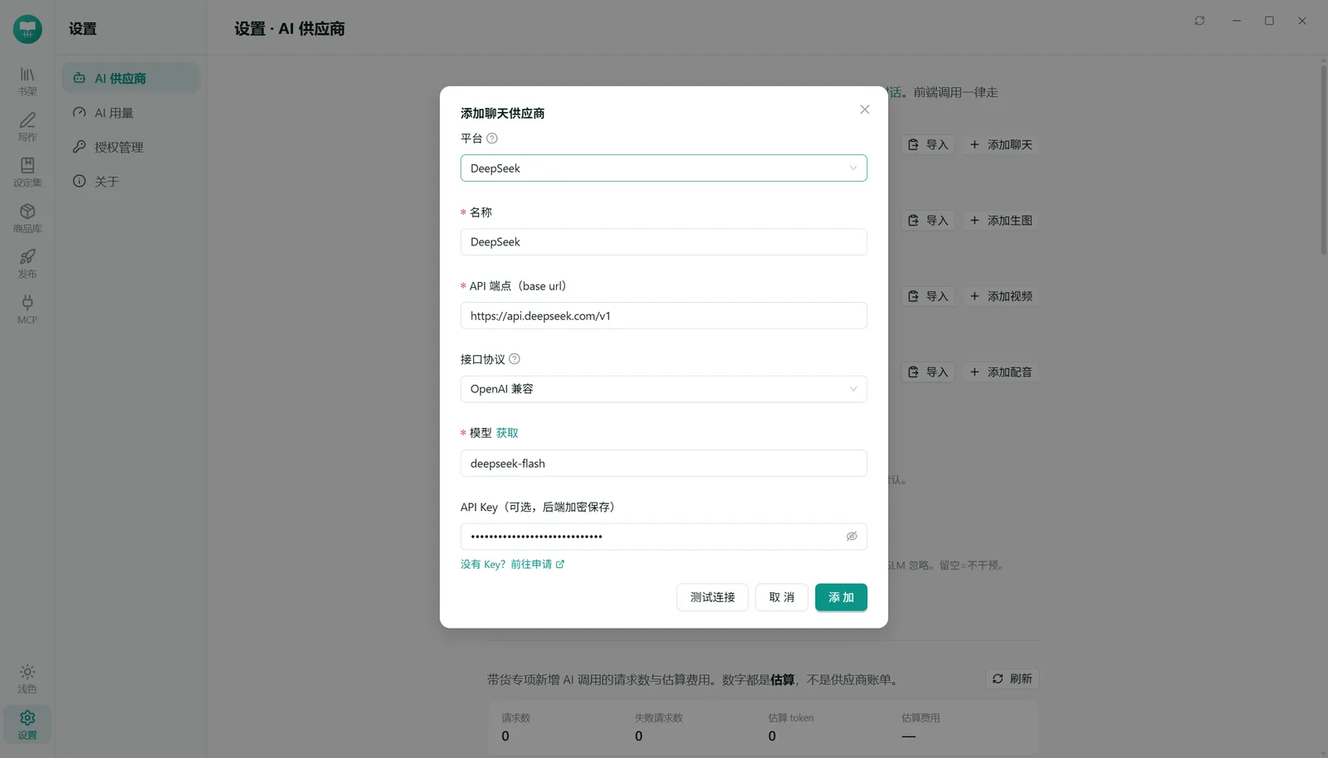Click the 名称 input field
This screenshot has height=758, width=1328.
coord(664,242)
